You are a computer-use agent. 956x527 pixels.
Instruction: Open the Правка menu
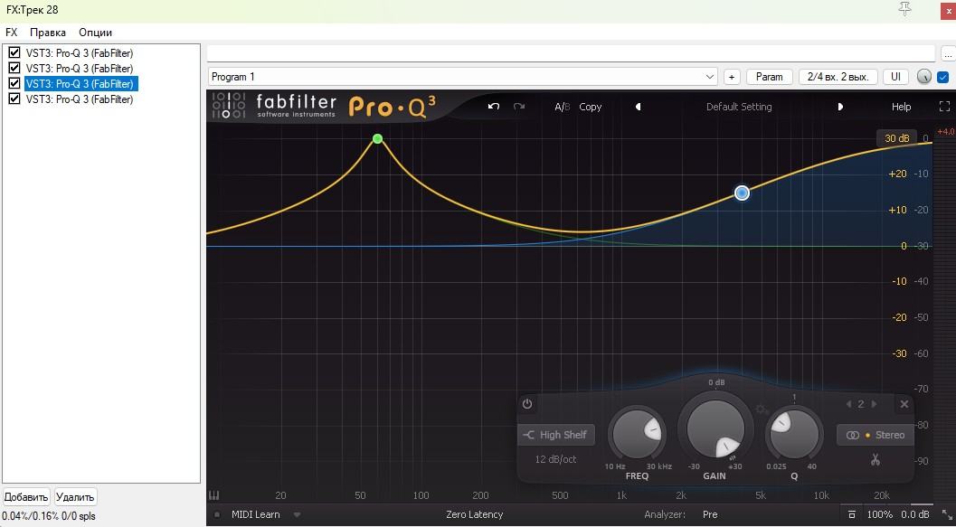[48, 33]
